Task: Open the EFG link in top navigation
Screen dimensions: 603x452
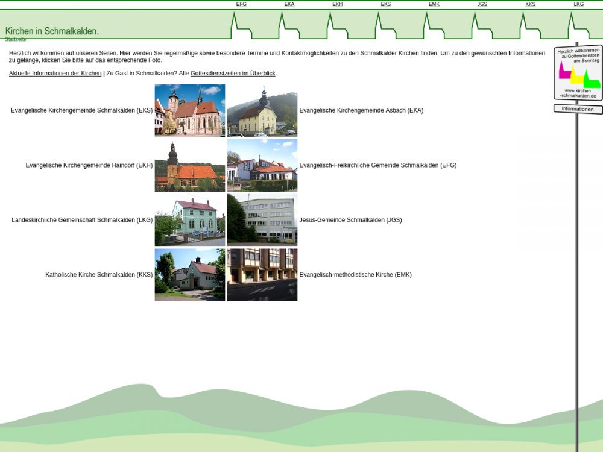Action: pos(241,4)
